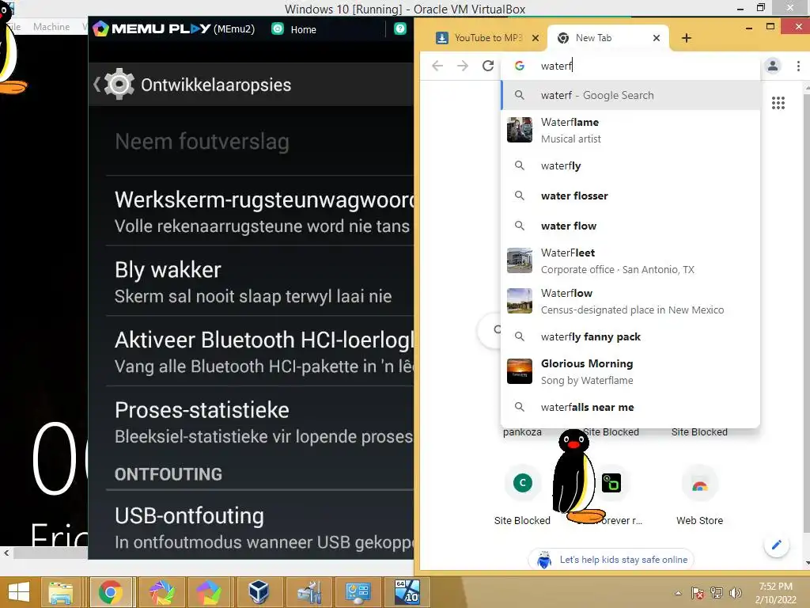Open a new Chrome tab with plus
The height and width of the screenshot is (608, 810).
pos(686,38)
